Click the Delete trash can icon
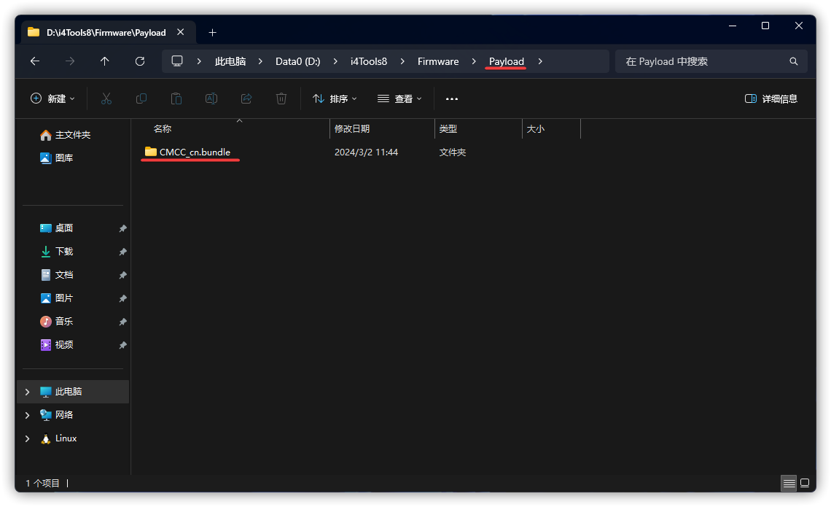 click(x=281, y=98)
